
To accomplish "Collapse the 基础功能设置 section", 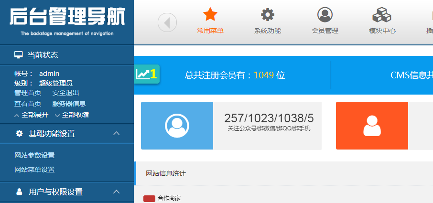I will click(116, 134).
